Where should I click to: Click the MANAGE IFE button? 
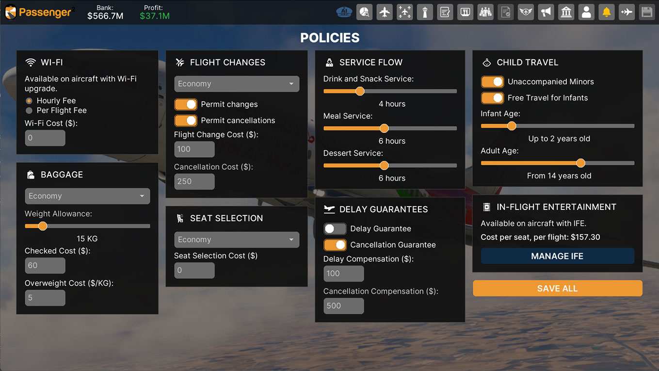click(557, 256)
